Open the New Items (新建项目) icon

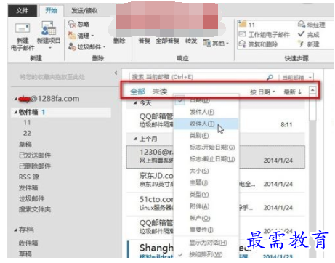[49, 28]
